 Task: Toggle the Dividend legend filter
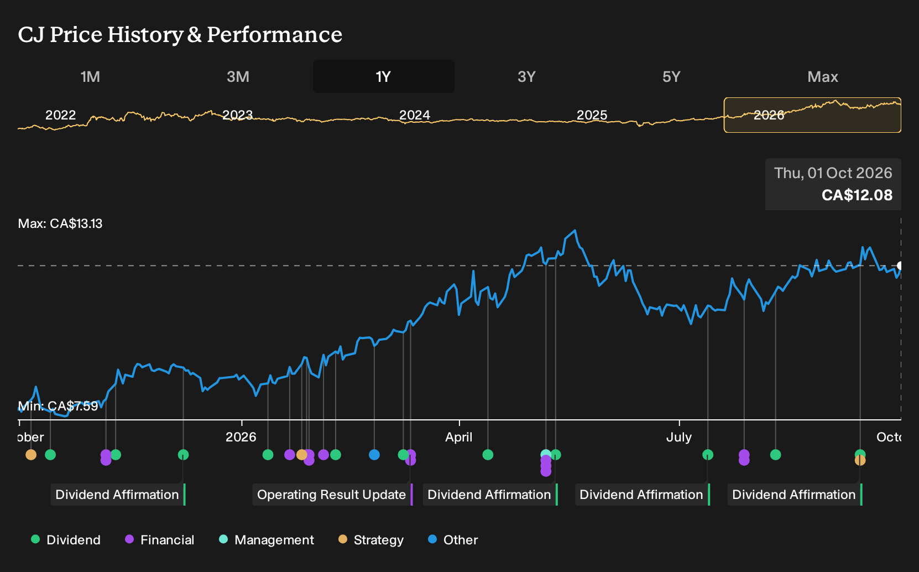(66, 540)
